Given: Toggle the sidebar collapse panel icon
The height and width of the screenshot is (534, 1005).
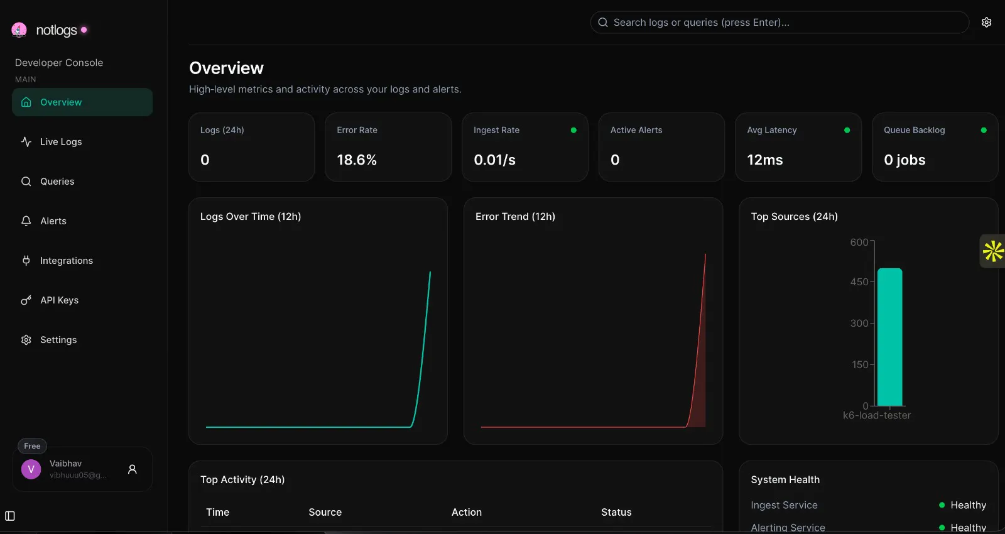Looking at the screenshot, I should pyautogui.click(x=10, y=516).
